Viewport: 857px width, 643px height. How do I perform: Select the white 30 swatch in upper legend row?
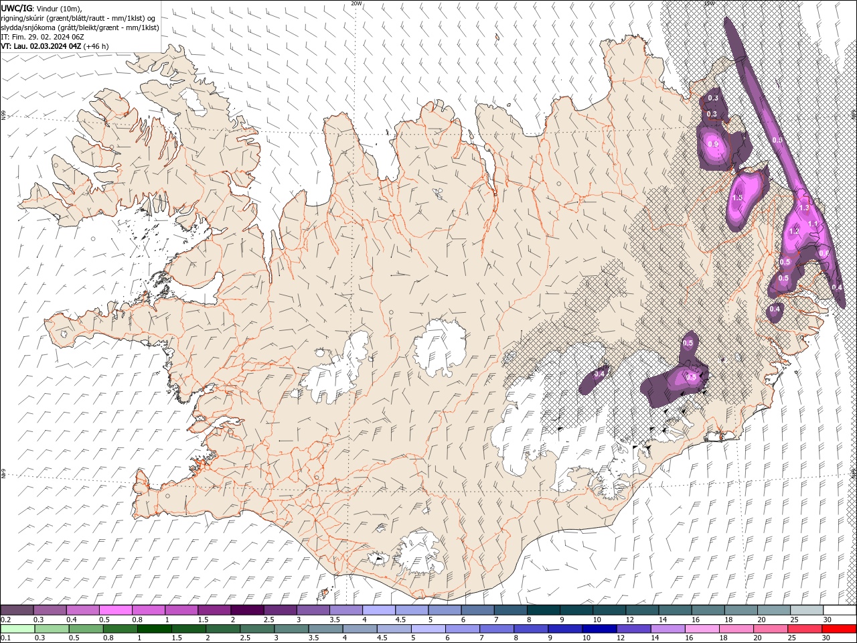(840, 610)
